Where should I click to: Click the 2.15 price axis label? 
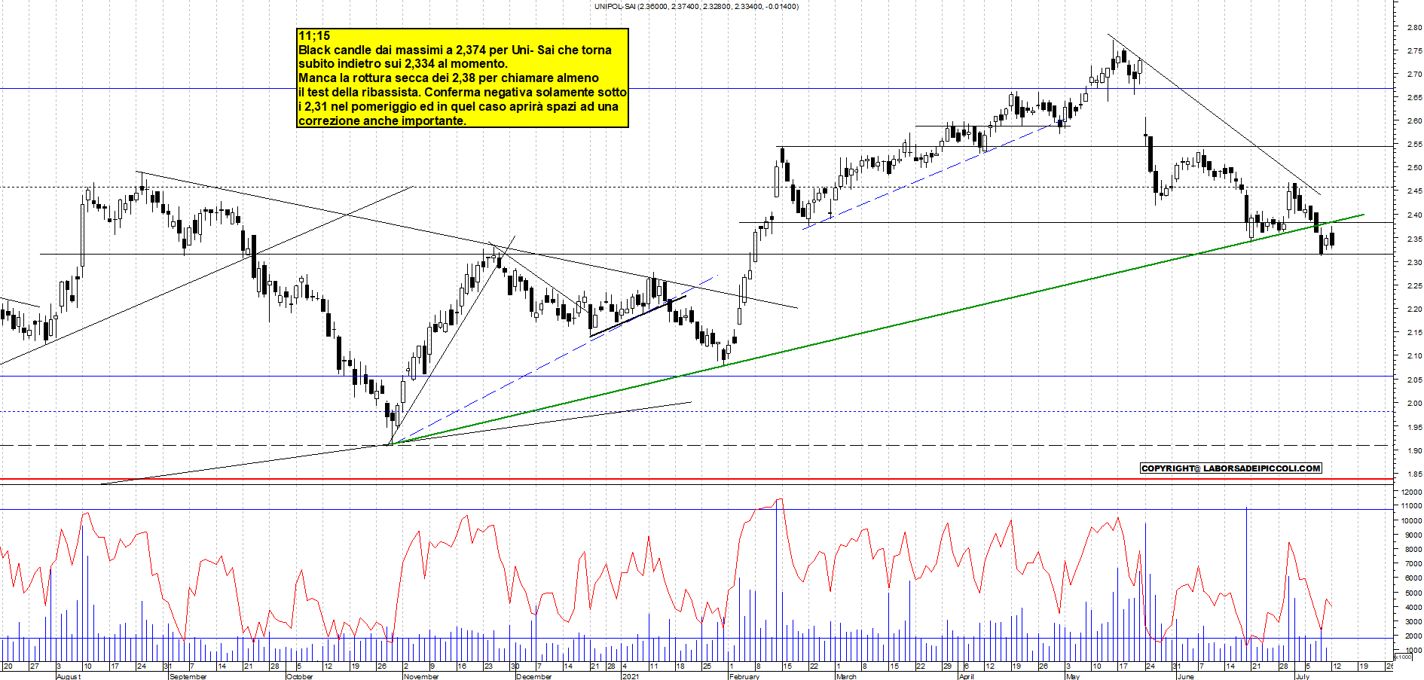pyautogui.click(x=1413, y=333)
